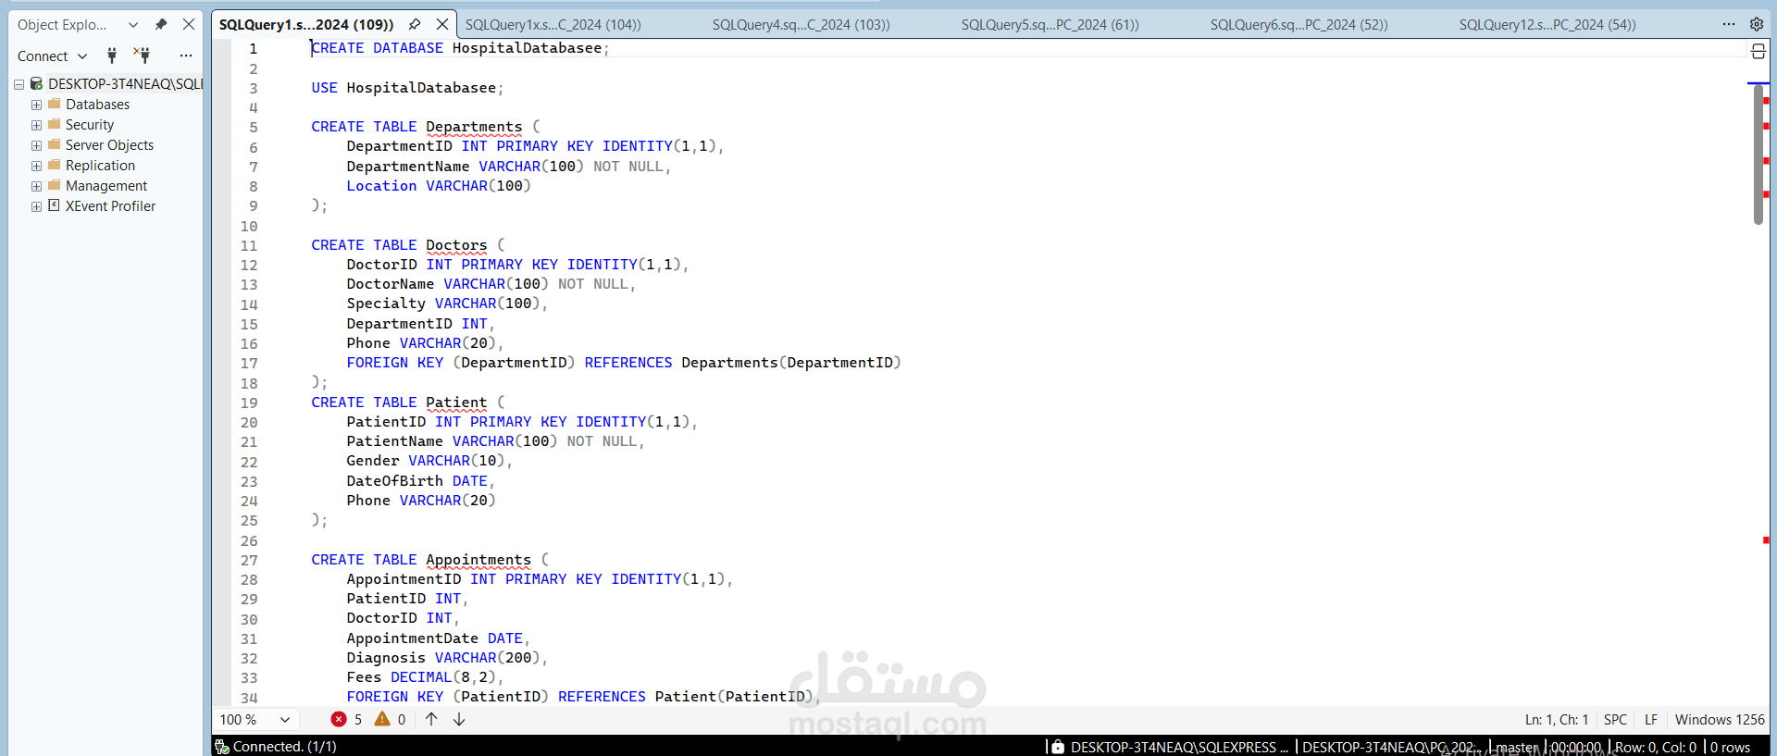
Task: Click the Departments table name in line 5
Action: click(474, 127)
